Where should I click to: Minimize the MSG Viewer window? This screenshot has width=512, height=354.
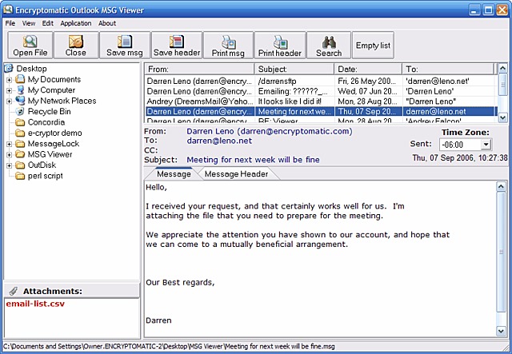click(x=475, y=10)
